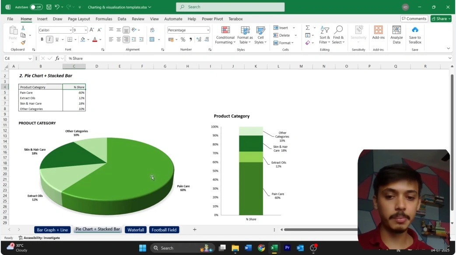Open the Sort & Filter dropdown
This screenshot has height=255, width=456.
coord(325,35)
